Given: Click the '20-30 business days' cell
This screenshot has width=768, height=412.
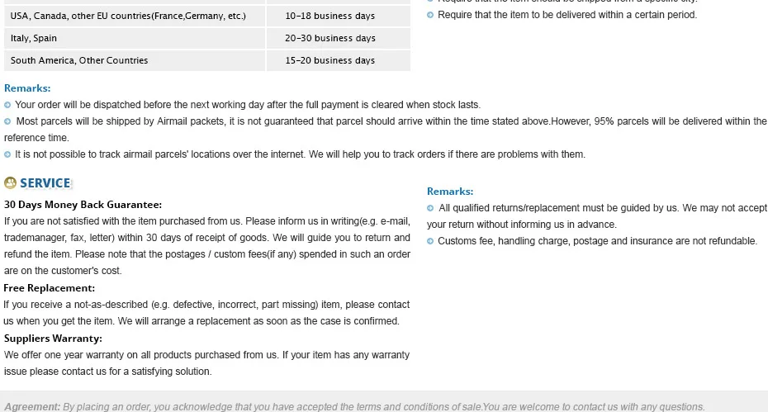Looking at the screenshot, I should click(339, 38).
